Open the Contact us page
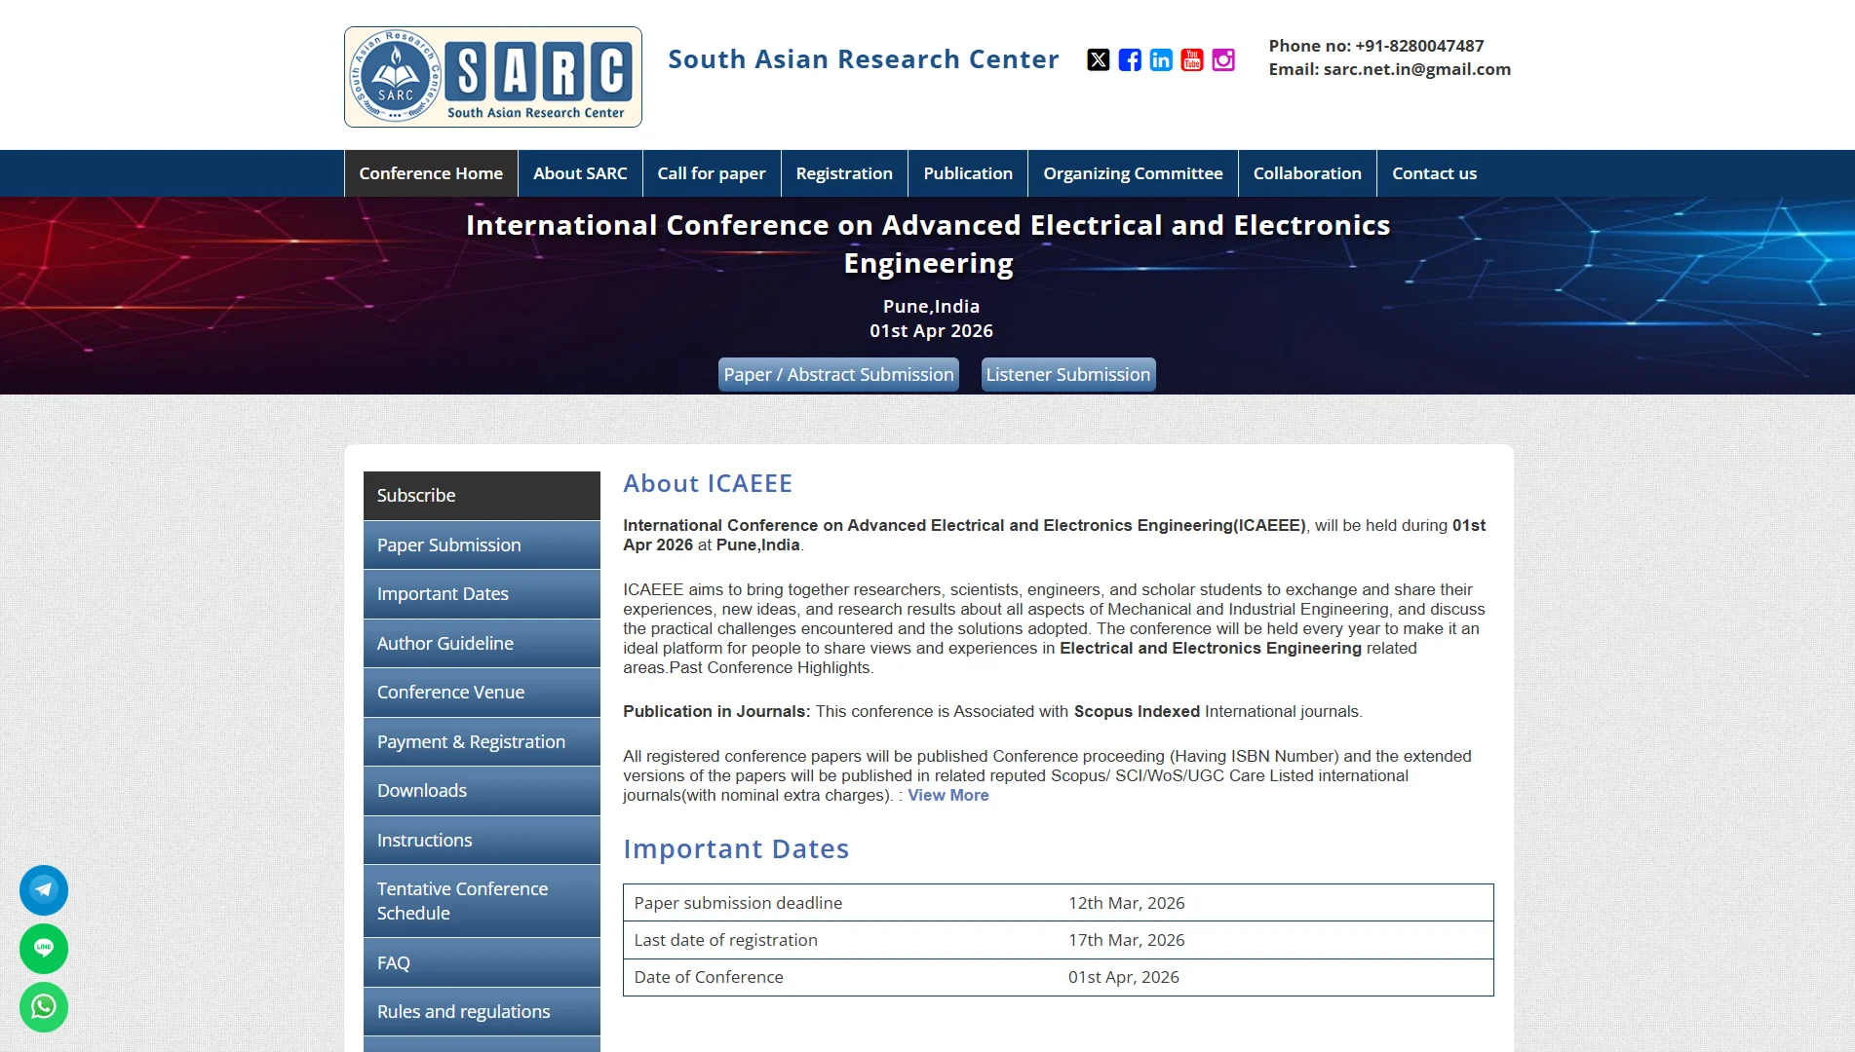The width and height of the screenshot is (1855, 1052). [1434, 173]
